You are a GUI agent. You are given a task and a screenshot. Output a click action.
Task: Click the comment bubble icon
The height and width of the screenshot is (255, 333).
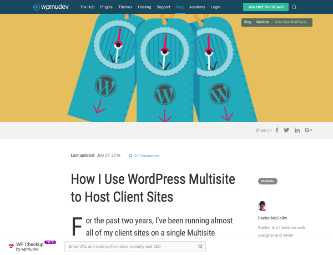(x=130, y=156)
